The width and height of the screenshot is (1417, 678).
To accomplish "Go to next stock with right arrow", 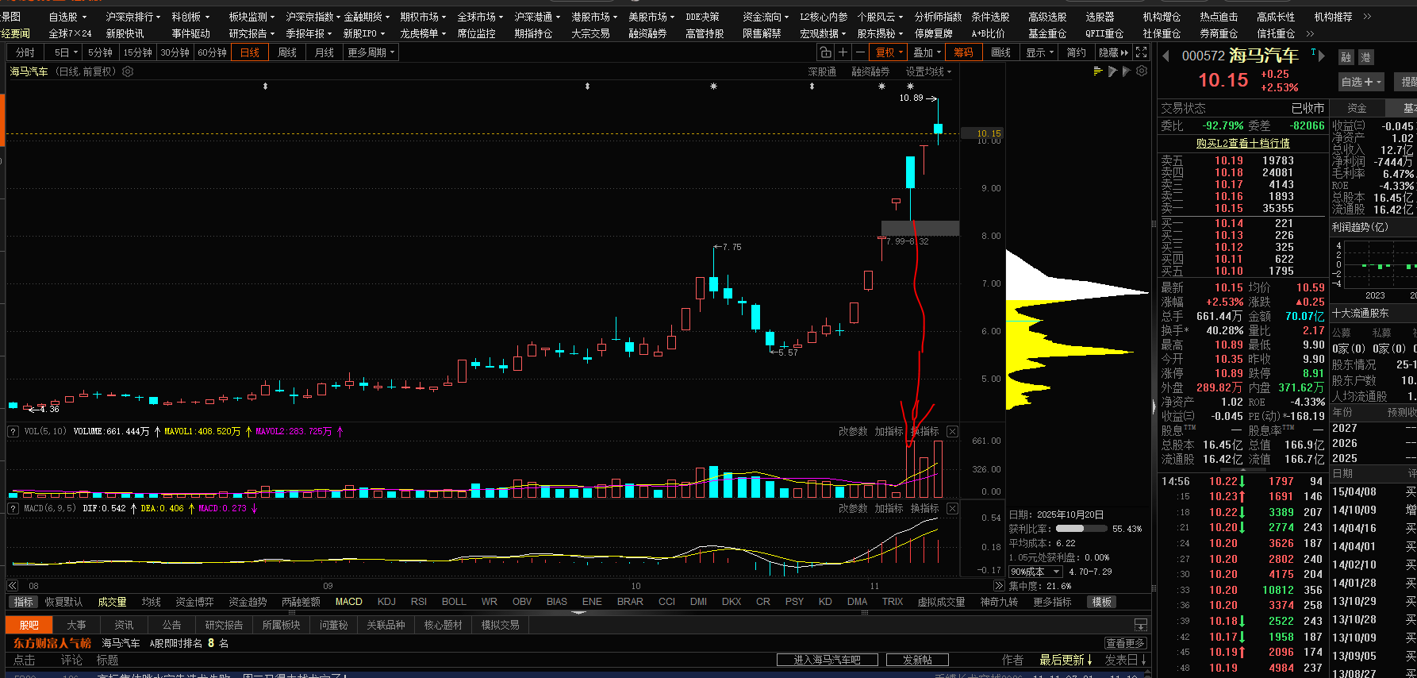I will click(x=1322, y=56).
